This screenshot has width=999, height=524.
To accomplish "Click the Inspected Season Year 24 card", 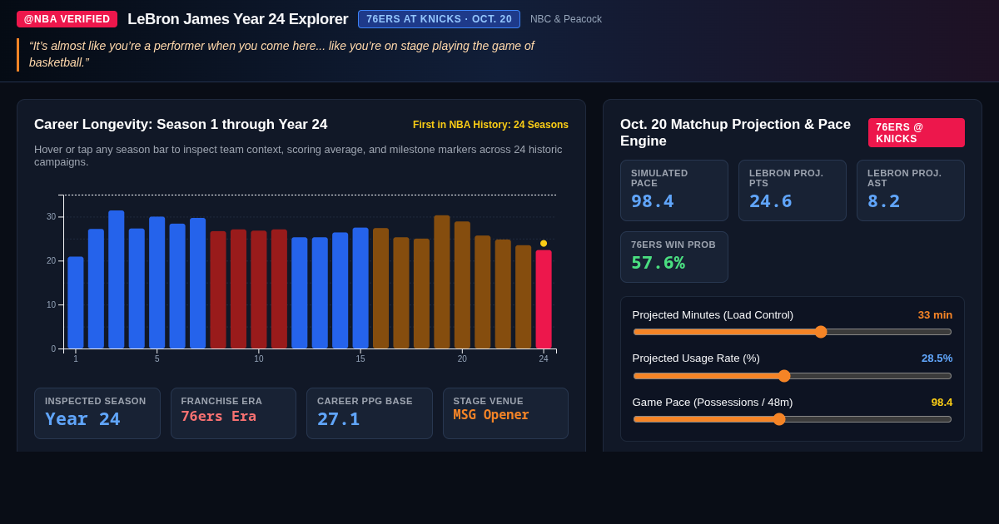I will click(x=97, y=413).
